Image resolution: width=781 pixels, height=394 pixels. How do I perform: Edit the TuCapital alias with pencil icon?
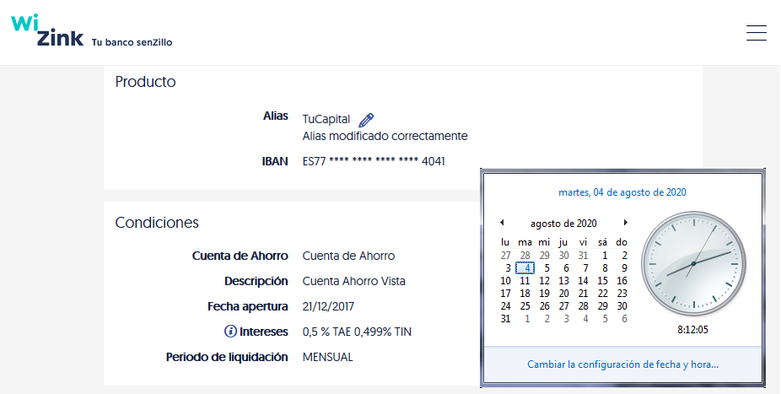click(x=366, y=120)
